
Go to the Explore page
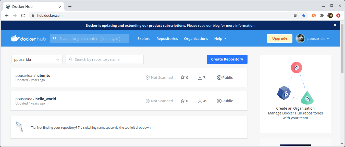144,39
